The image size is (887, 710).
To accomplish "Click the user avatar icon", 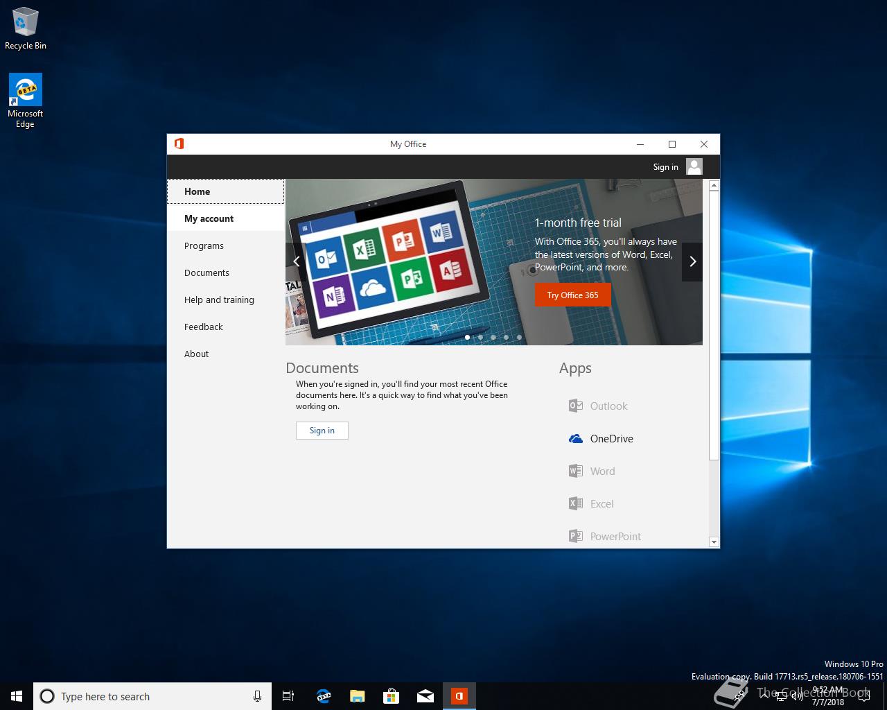I will [694, 166].
